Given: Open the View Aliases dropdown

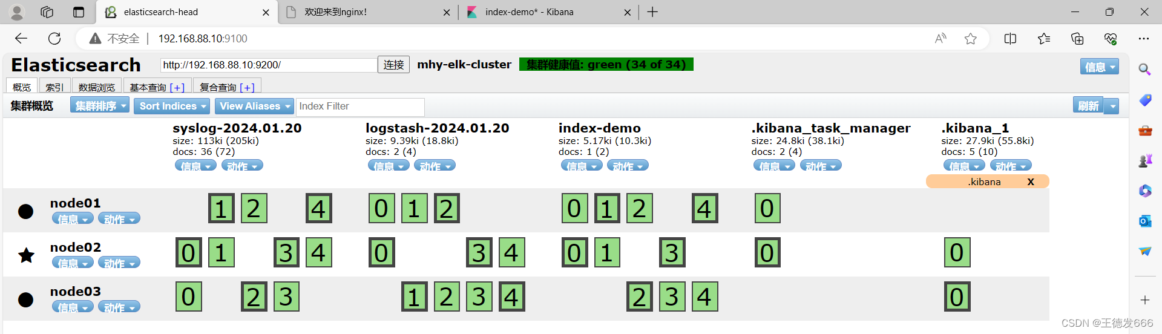Looking at the screenshot, I should click(254, 106).
